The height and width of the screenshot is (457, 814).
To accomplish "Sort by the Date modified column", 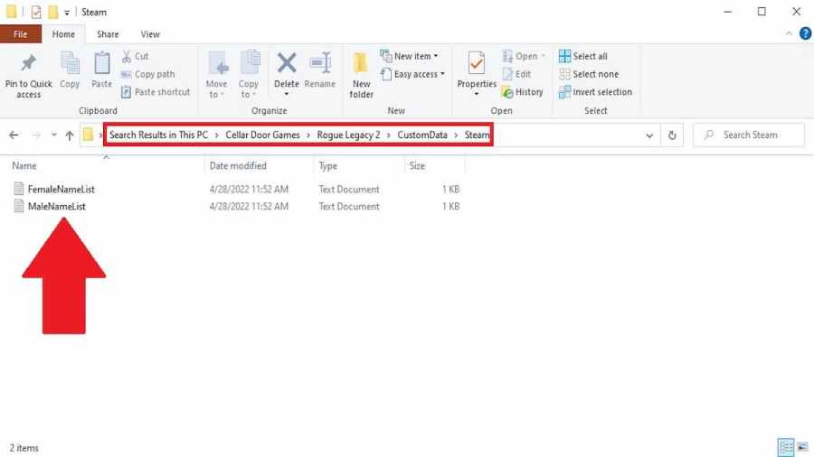I will (238, 166).
